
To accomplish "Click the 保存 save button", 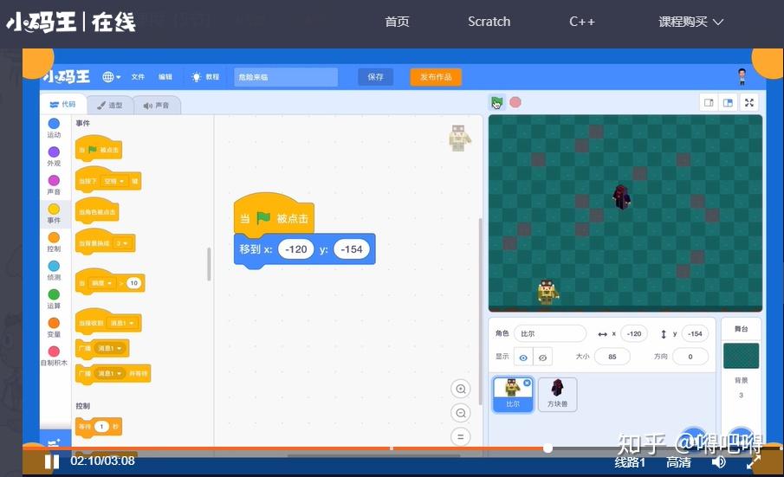I will (x=375, y=77).
